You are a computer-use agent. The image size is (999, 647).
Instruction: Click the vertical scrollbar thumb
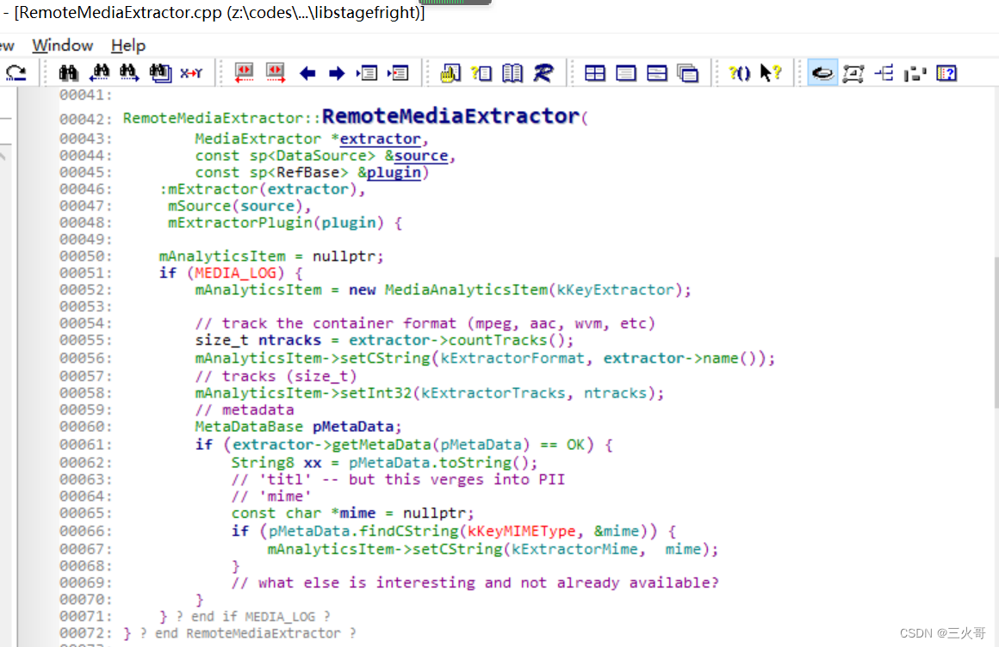tap(996, 332)
